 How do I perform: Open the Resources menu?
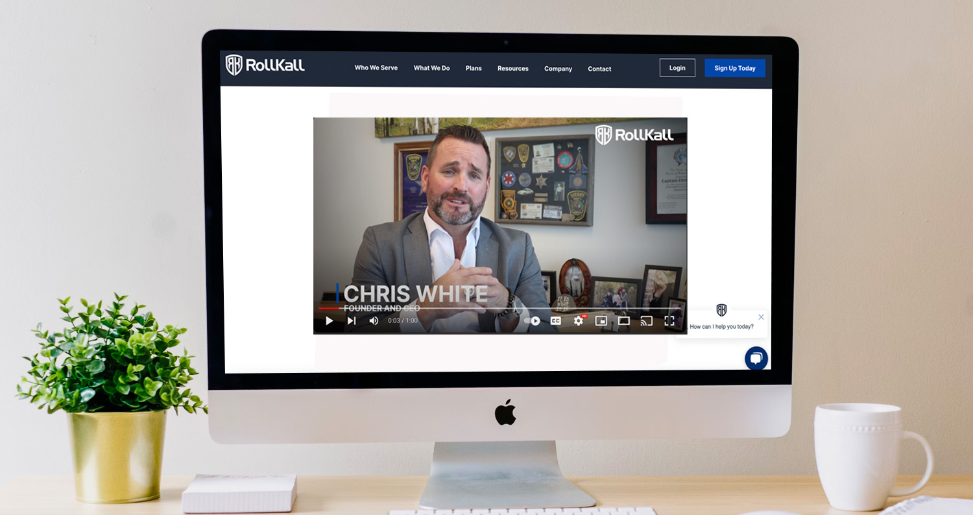point(513,68)
